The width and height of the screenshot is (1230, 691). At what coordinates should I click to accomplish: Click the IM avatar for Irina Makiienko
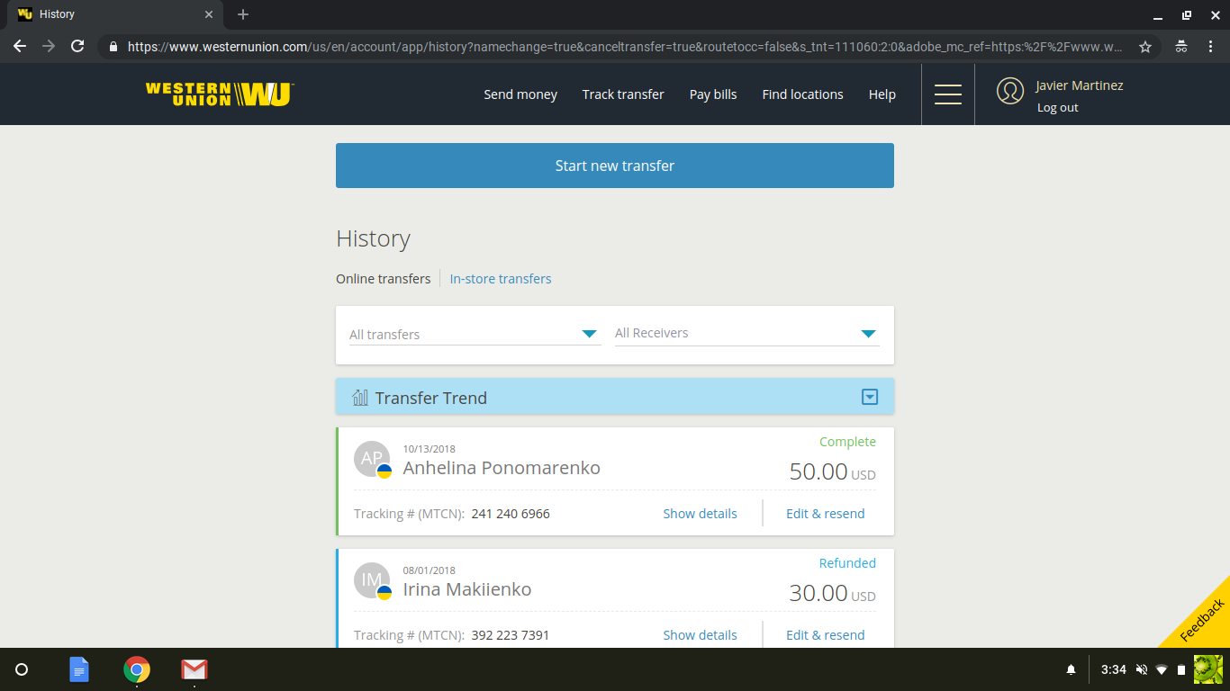372,580
